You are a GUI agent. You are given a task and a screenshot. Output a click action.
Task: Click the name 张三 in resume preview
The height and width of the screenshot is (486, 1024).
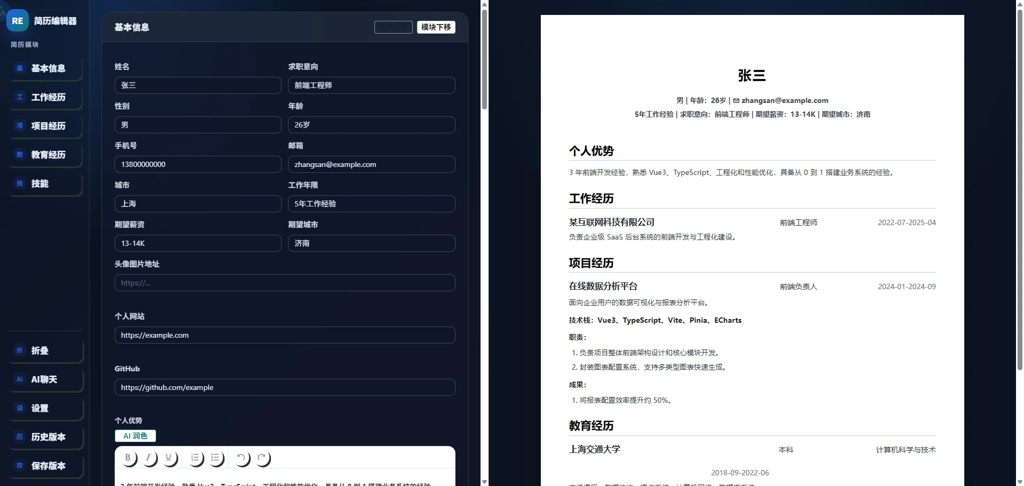click(752, 75)
